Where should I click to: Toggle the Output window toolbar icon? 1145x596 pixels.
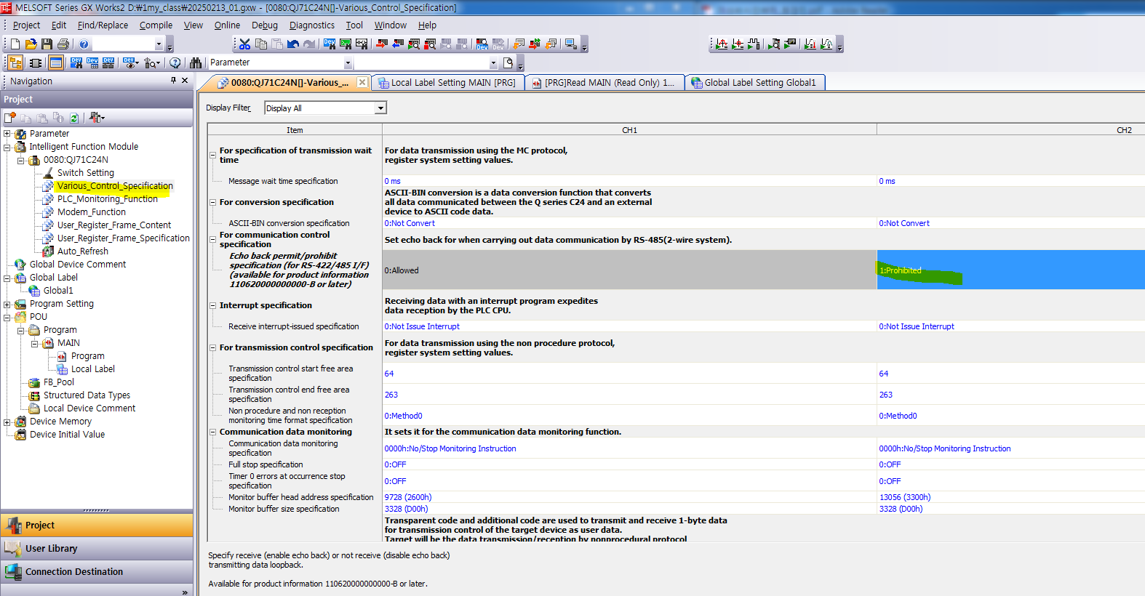(56, 63)
